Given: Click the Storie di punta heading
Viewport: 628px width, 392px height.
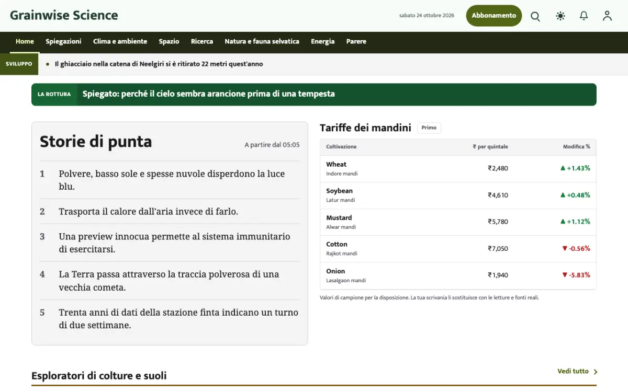Looking at the screenshot, I should (x=96, y=142).
